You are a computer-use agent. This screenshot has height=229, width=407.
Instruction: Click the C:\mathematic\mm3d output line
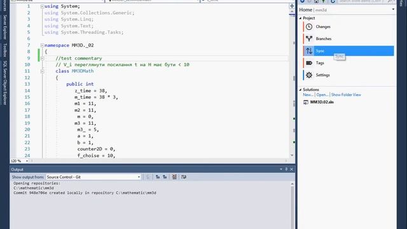(34, 188)
